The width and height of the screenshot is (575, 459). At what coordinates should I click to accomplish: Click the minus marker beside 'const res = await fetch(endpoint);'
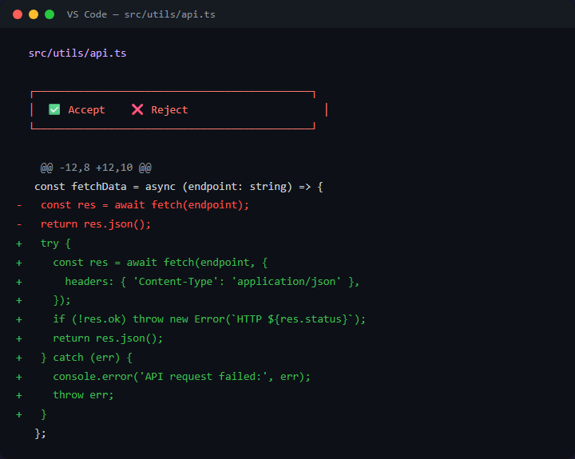click(x=19, y=205)
